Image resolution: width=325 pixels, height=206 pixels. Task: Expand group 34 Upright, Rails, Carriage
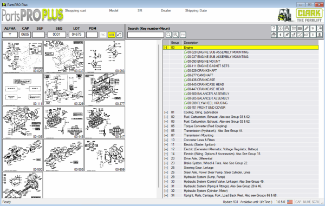pyautogui.click(x=166, y=195)
